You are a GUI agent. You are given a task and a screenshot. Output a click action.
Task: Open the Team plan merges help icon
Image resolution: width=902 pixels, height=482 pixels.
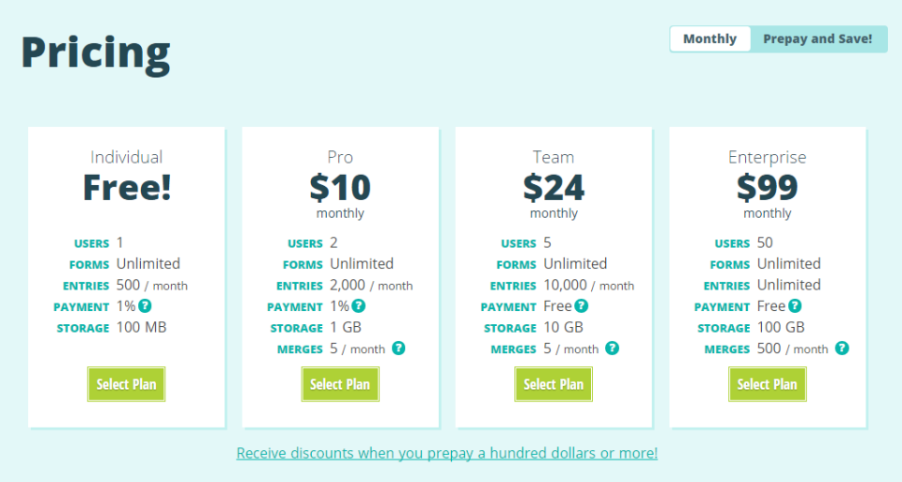coord(612,349)
